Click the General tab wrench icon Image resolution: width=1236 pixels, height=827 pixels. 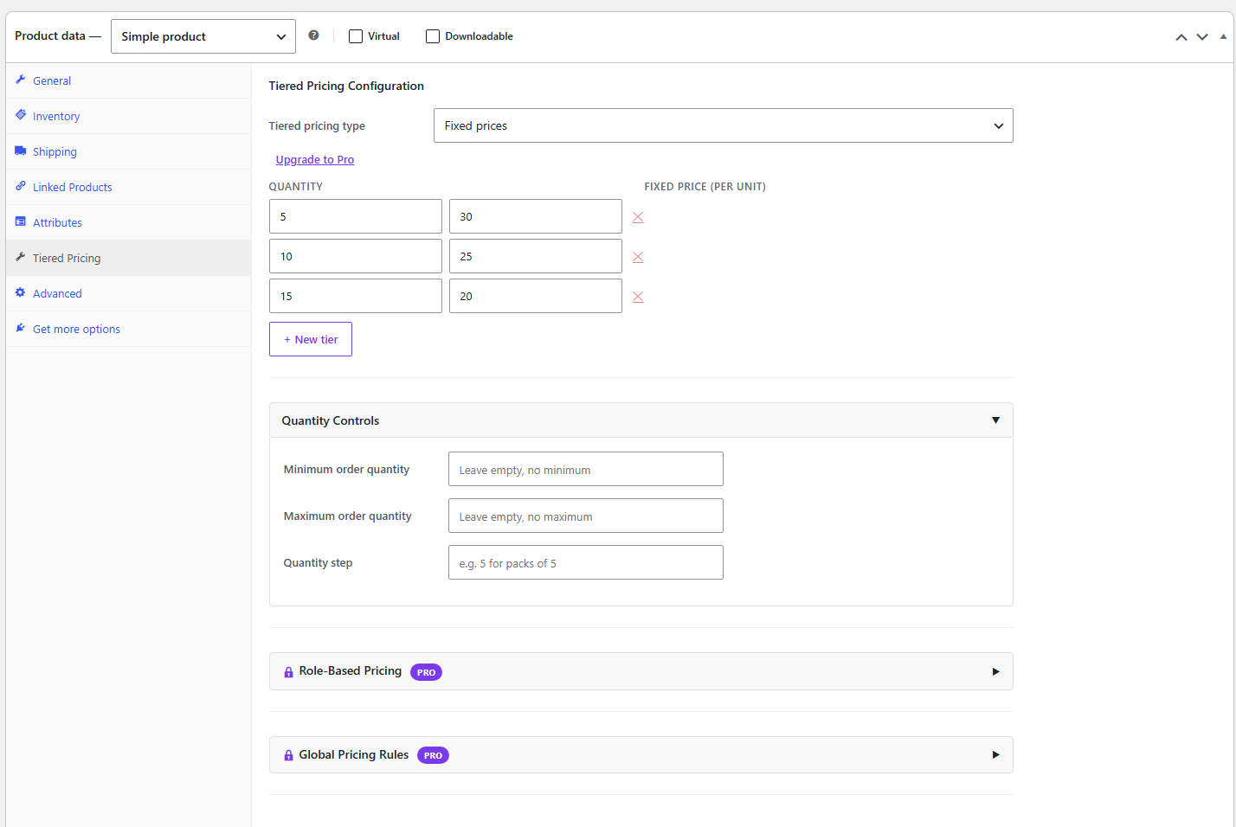21,80
